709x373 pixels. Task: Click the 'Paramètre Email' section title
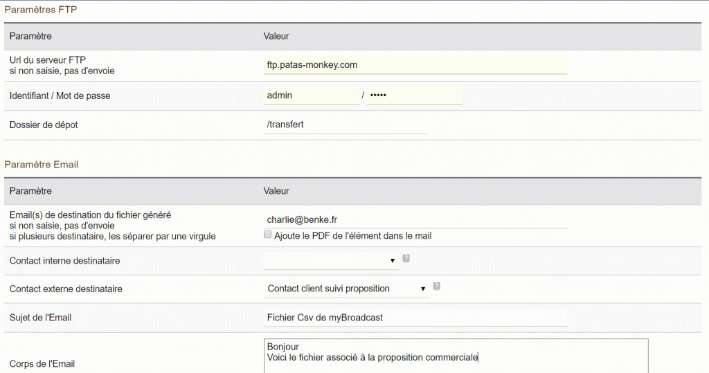[x=42, y=165]
